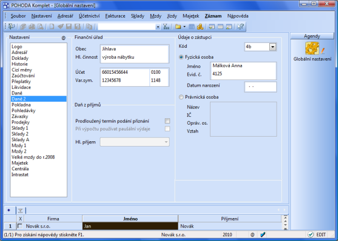Click the exit door toolbar icon
The width and height of the screenshot is (338, 241).
pyautogui.click(x=11, y=26)
